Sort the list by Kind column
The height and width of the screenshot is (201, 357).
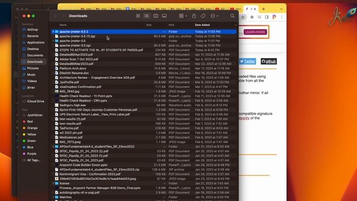click(x=171, y=25)
